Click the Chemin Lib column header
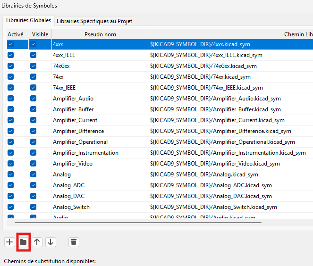Viewport: 313px width, 266px height. point(231,34)
